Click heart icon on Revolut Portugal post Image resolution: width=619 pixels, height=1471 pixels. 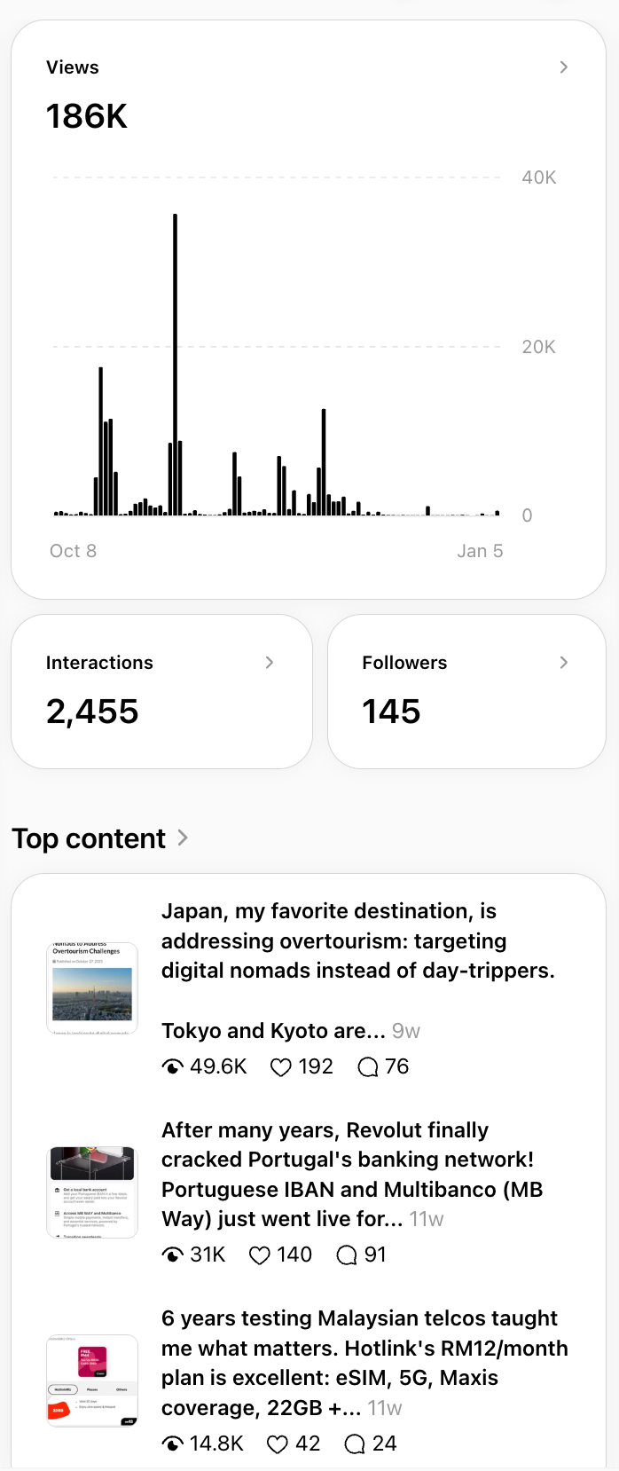point(260,1255)
